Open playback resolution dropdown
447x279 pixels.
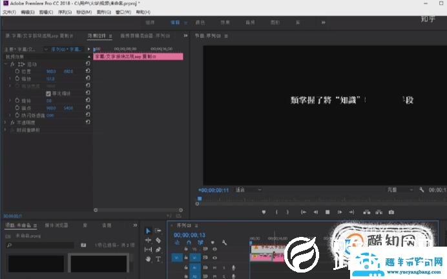[x=400, y=190]
